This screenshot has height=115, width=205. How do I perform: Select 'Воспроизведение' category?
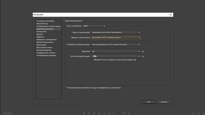click(x=48, y=50)
